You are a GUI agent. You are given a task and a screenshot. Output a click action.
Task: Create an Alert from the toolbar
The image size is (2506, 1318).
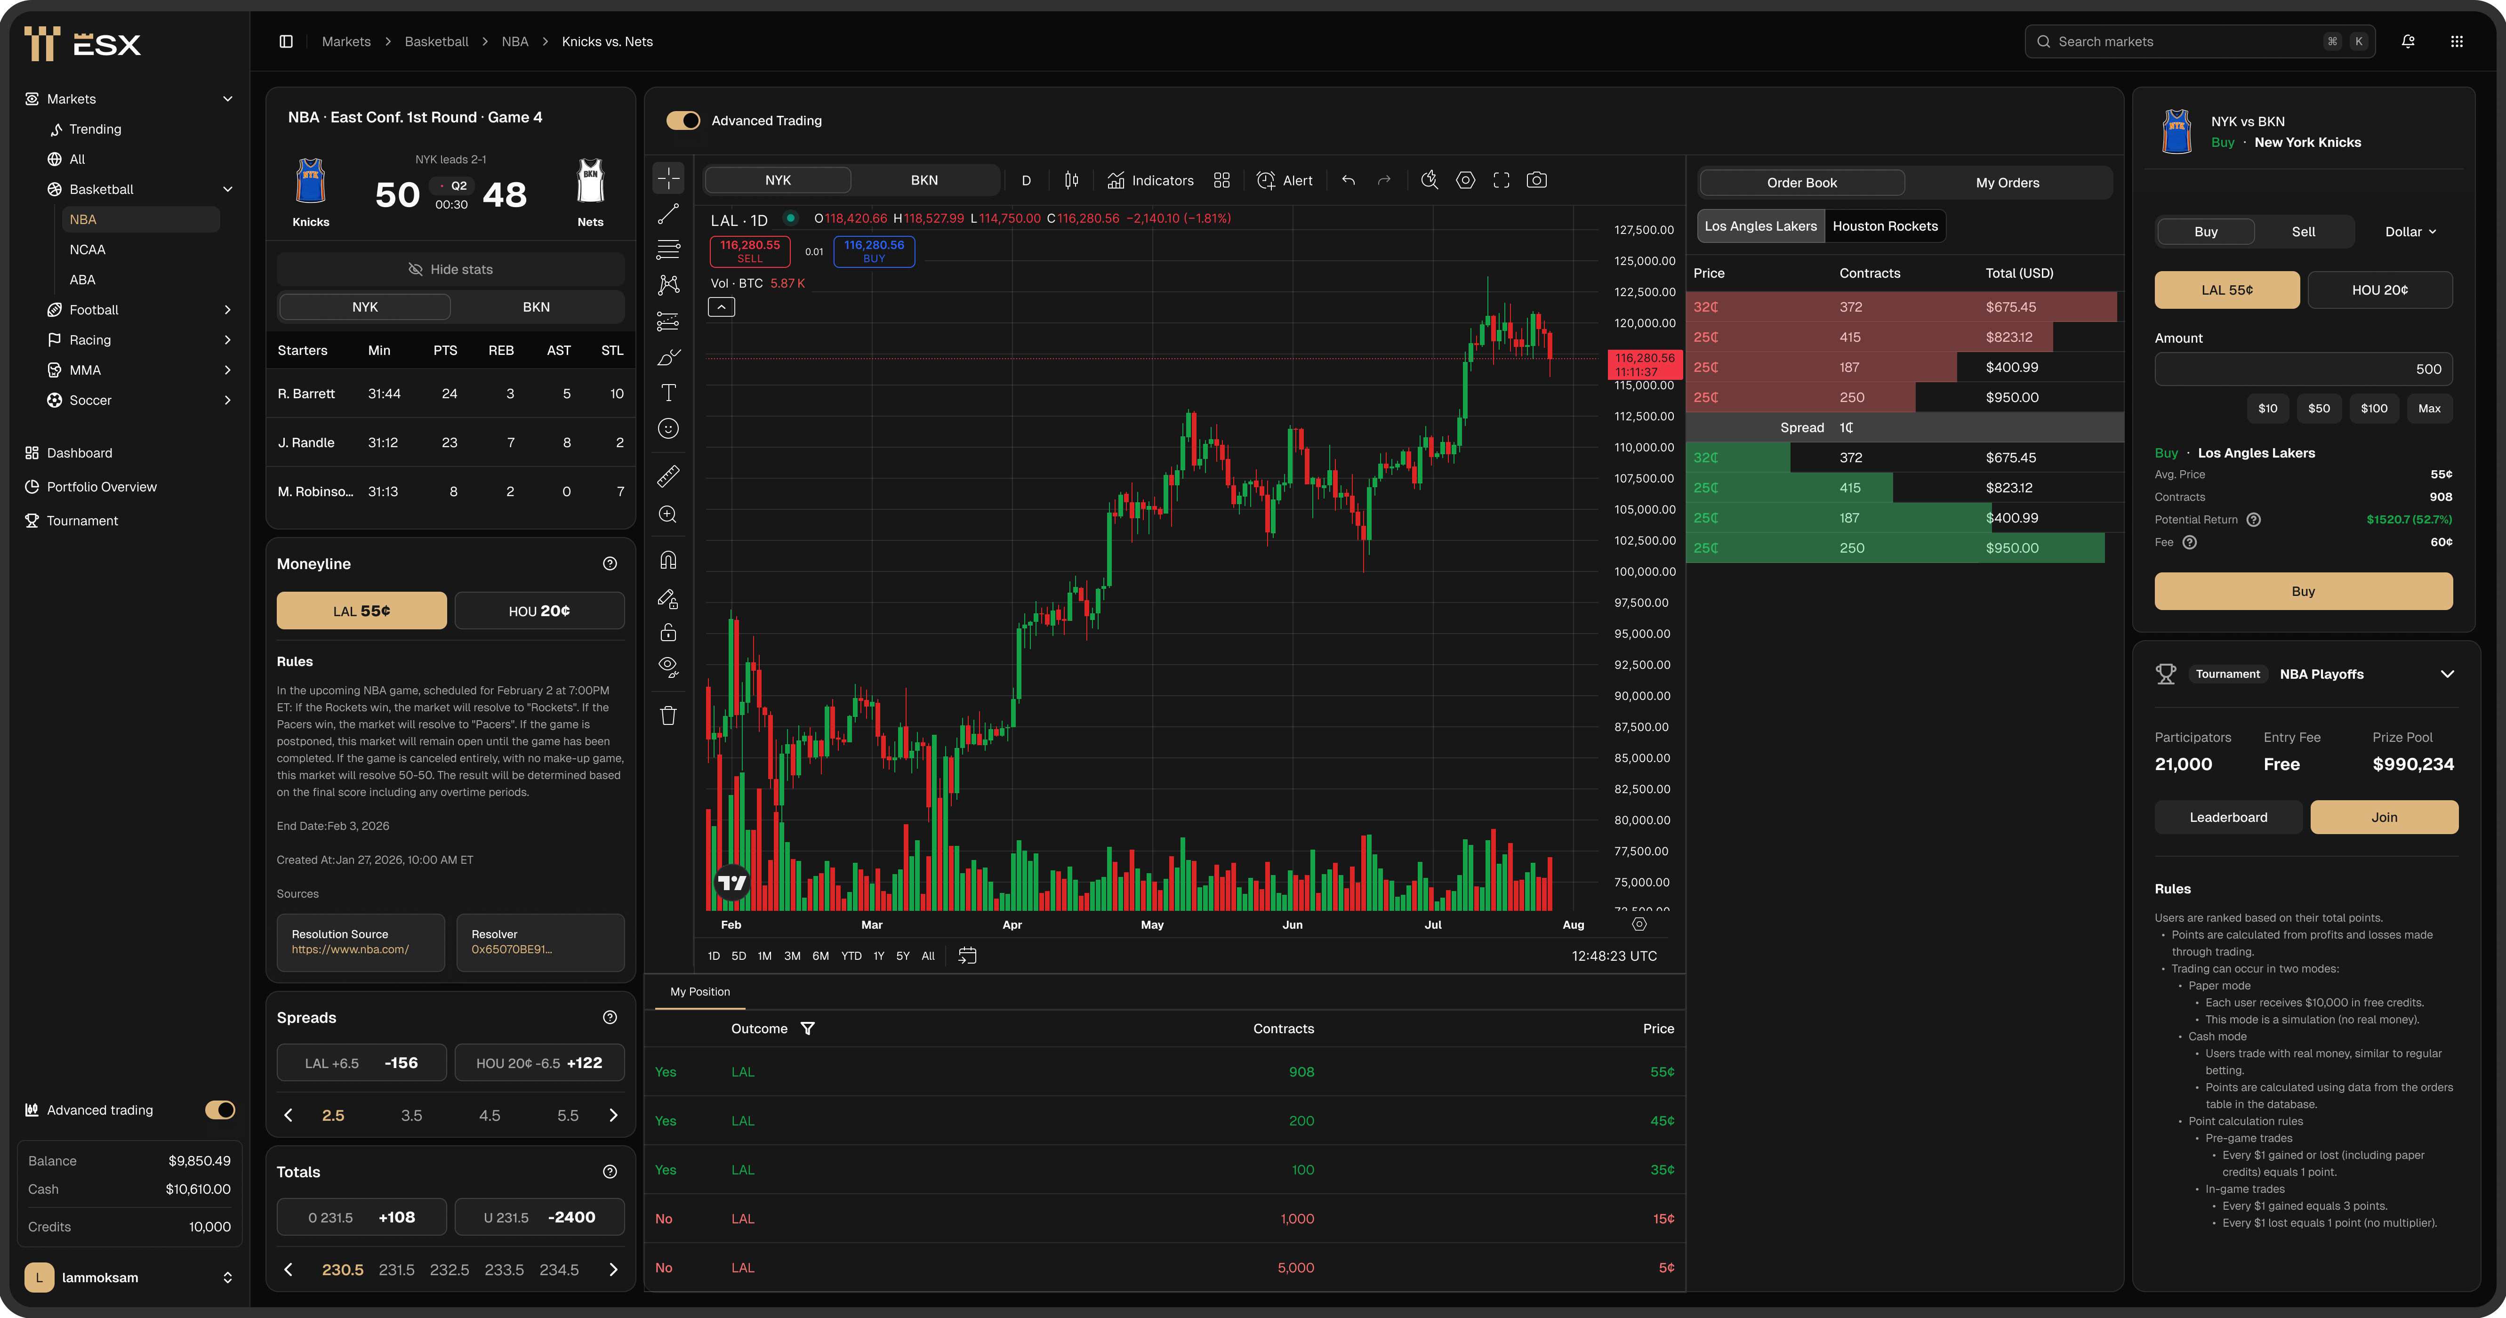[x=1284, y=180]
